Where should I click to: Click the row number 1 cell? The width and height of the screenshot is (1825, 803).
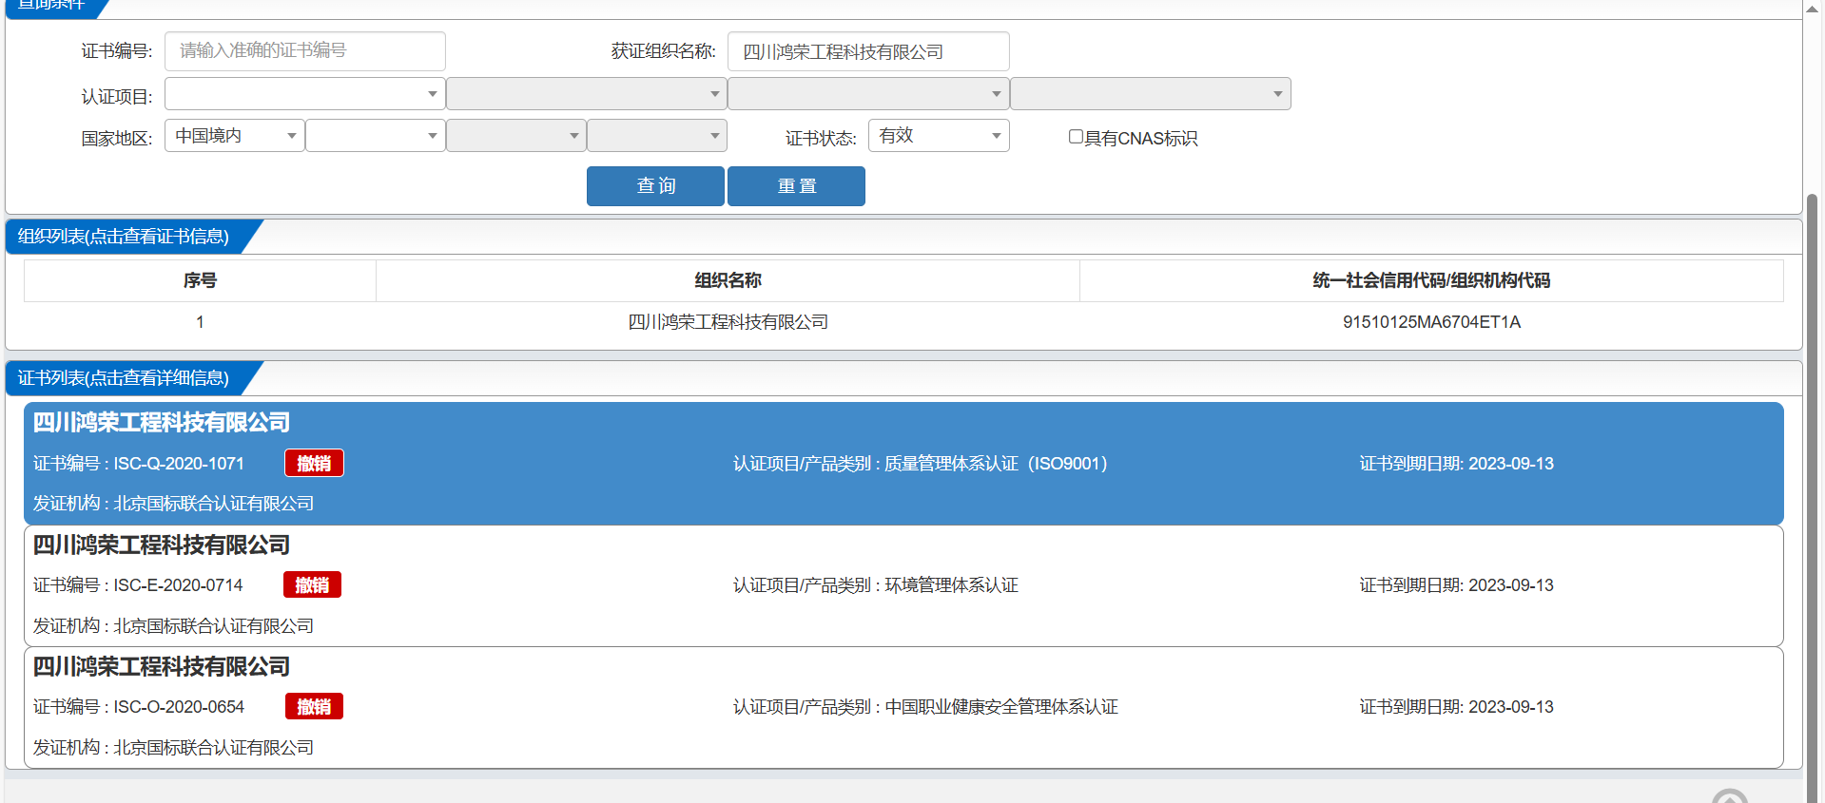[x=200, y=322]
